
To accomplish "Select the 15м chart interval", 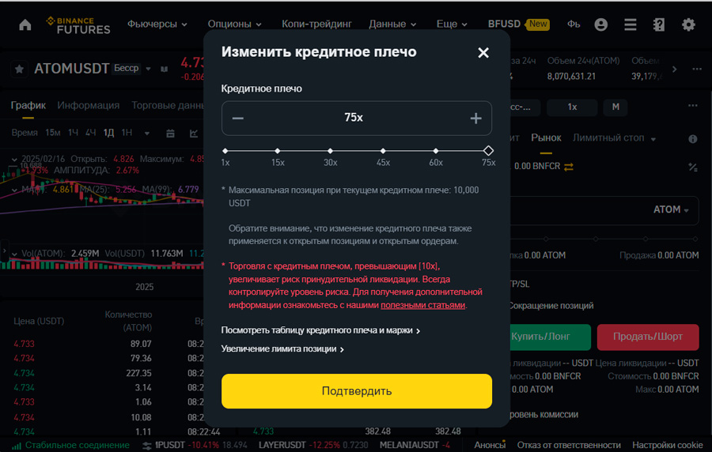I will tap(53, 133).
